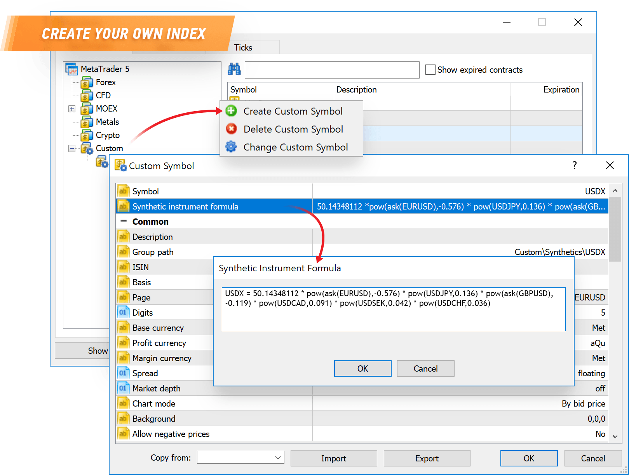Select the Metals group icon
The width and height of the screenshot is (629, 475).
point(86,122)
